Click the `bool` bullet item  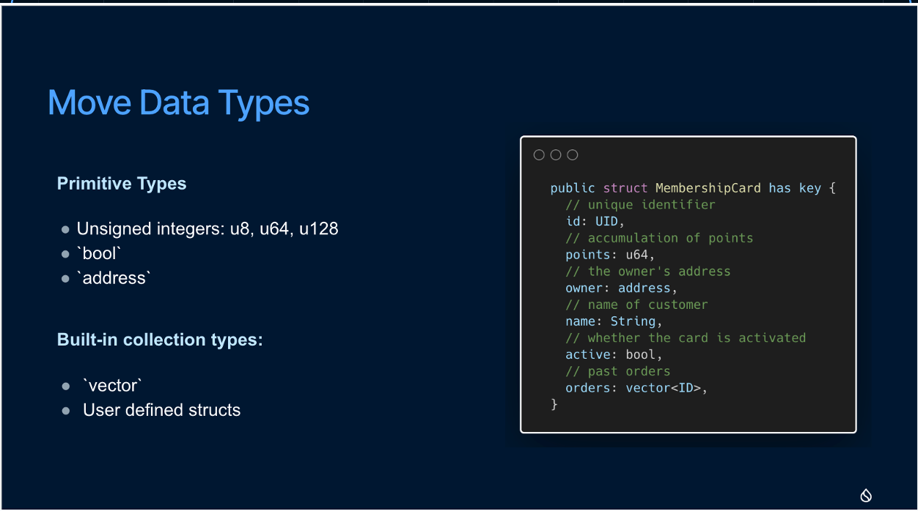[x=98, y=253]
